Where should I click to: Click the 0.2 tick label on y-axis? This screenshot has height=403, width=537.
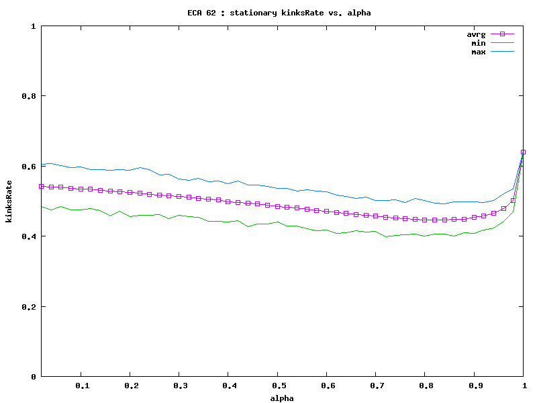(x=28, y=307)
